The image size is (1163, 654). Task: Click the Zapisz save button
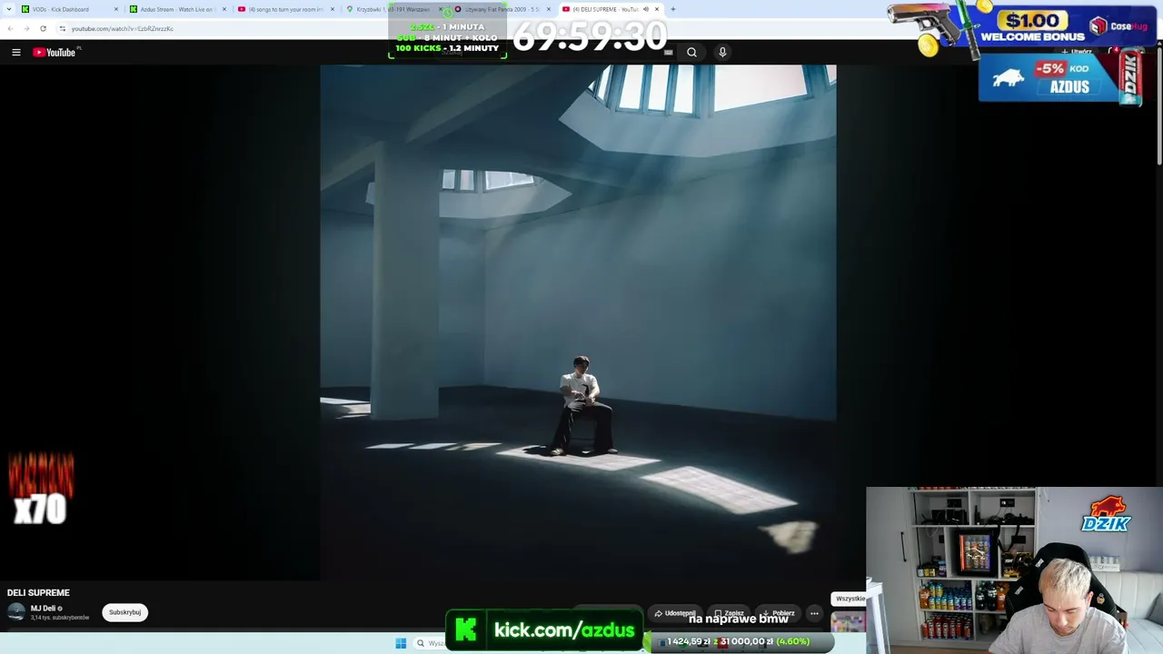(x=729, y=613)
